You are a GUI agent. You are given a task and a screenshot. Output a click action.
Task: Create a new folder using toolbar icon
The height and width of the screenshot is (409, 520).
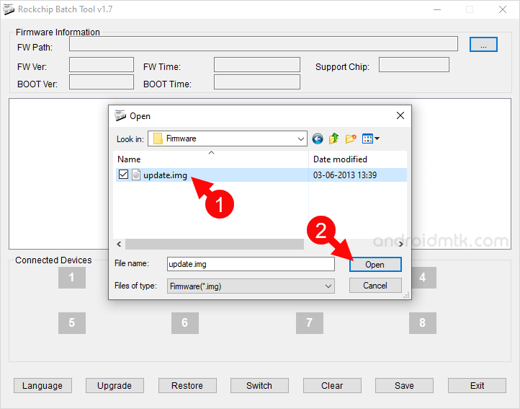[x=351, y=138]
